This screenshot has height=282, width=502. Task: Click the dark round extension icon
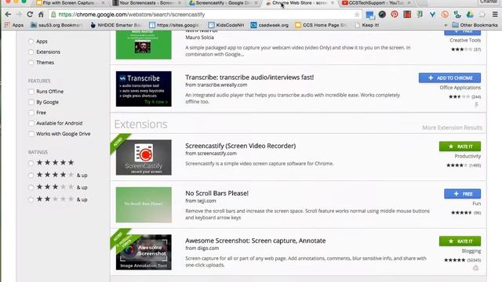coord(382,14)
